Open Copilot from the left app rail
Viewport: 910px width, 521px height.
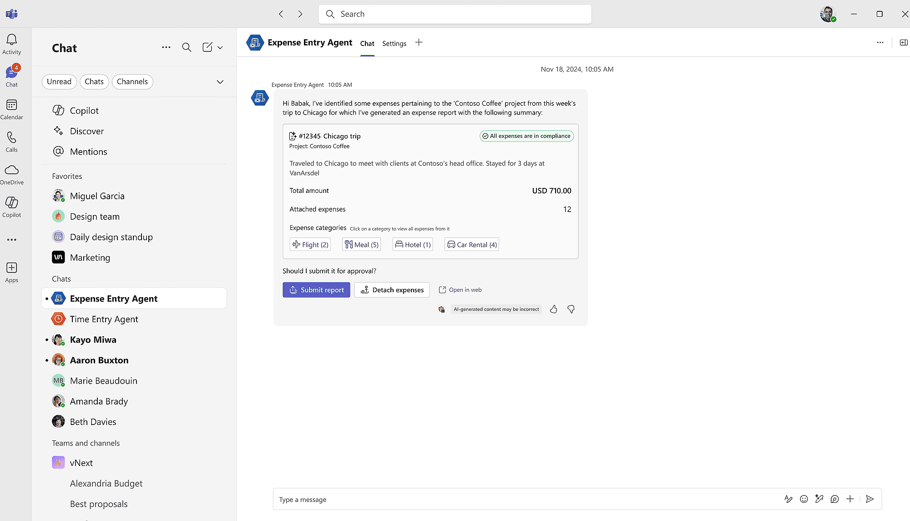point(11,206)
